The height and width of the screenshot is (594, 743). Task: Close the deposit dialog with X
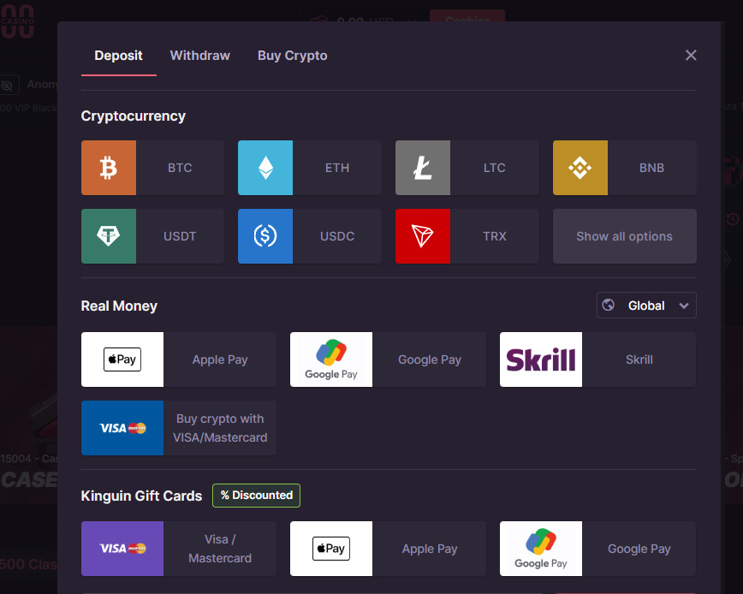pyautogui.click(x=691, y=56)
